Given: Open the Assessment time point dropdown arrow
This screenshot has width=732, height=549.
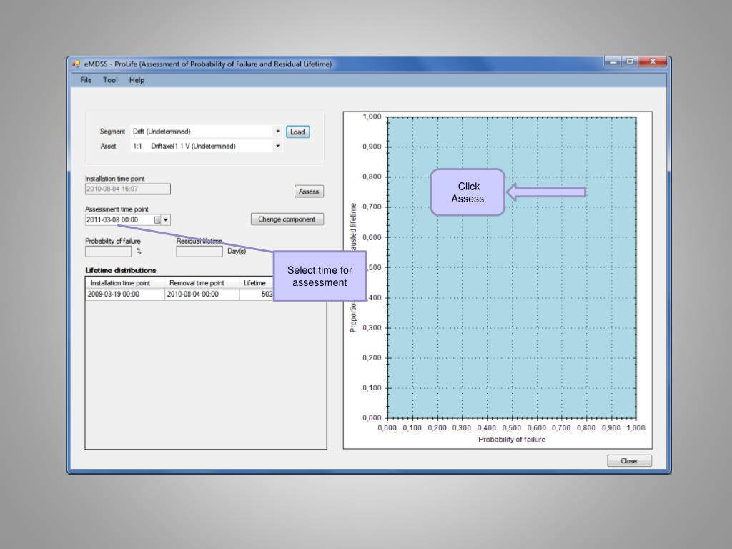Looking at the screenshot, I should pyautogui.click(x=167, y=220).
